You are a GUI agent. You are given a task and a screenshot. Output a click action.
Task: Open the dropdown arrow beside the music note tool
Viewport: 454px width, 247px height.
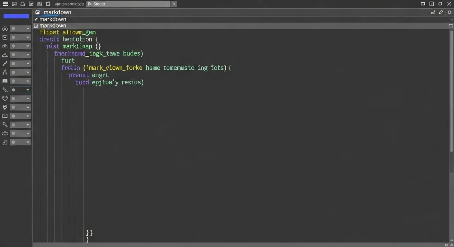[28, 142]
